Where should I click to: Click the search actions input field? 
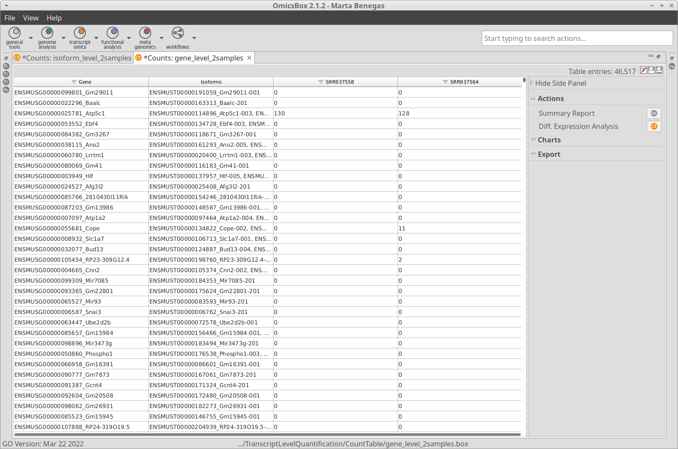tap(577, 38)
